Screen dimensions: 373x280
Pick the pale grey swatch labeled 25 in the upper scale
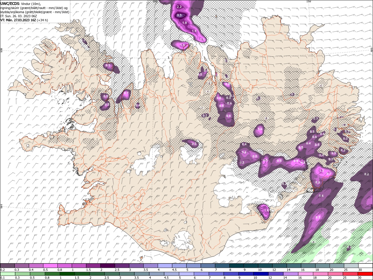(351, 266)
